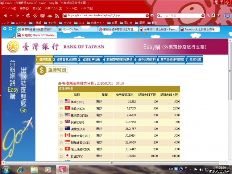232x174 pixels.
Task: Click the address bar URL field
Action: (106, 16)
